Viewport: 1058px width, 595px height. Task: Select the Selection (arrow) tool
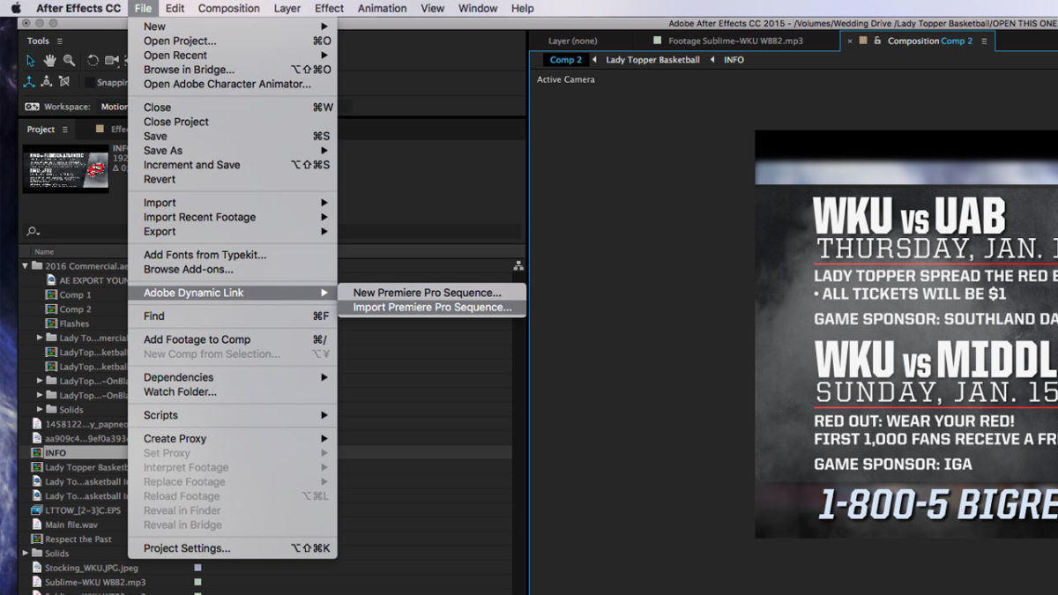click(31, 61)
